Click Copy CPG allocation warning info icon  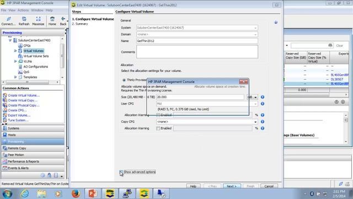click(263, 128)
